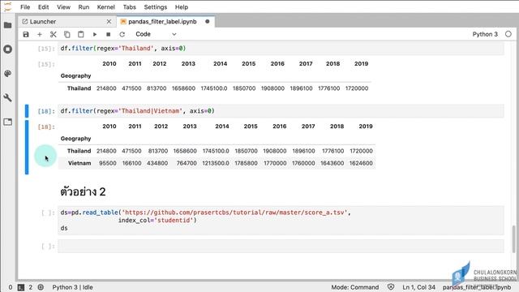This screenshot has height=292, width=519.
Task: Click the Thailand regex filter code cell
Action: (x=281, y=49)
